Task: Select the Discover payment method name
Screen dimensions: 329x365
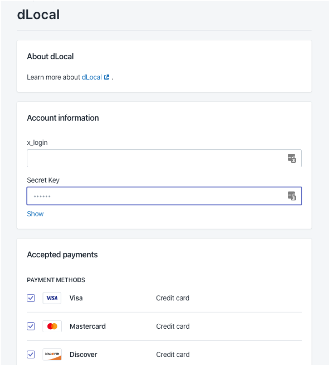Action: pos(83,354)
